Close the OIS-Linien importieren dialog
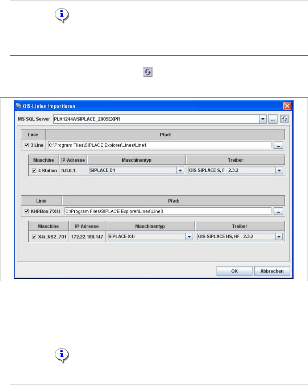 click(287, 106)
